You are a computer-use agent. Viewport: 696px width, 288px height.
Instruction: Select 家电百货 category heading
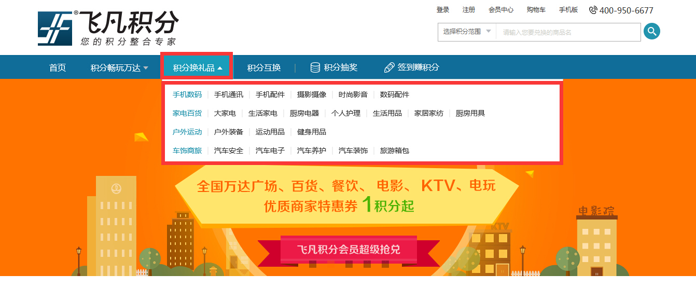(187, 113)
